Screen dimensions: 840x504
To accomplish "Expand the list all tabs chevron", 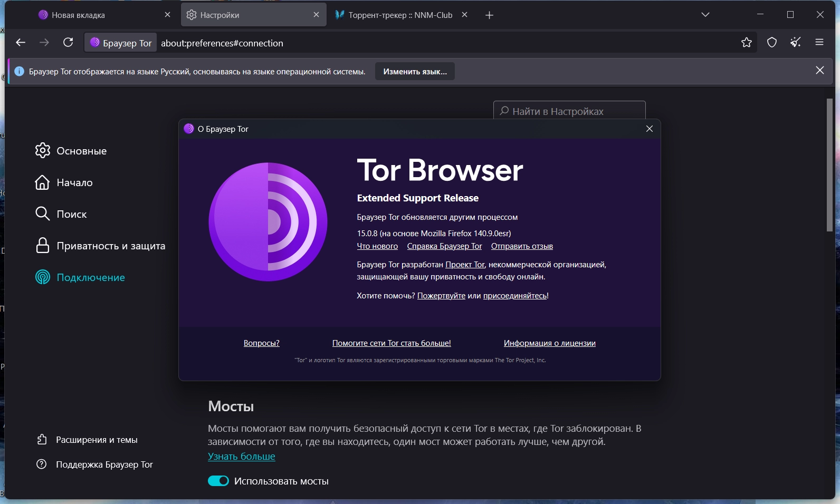I will tap(705, 15).
